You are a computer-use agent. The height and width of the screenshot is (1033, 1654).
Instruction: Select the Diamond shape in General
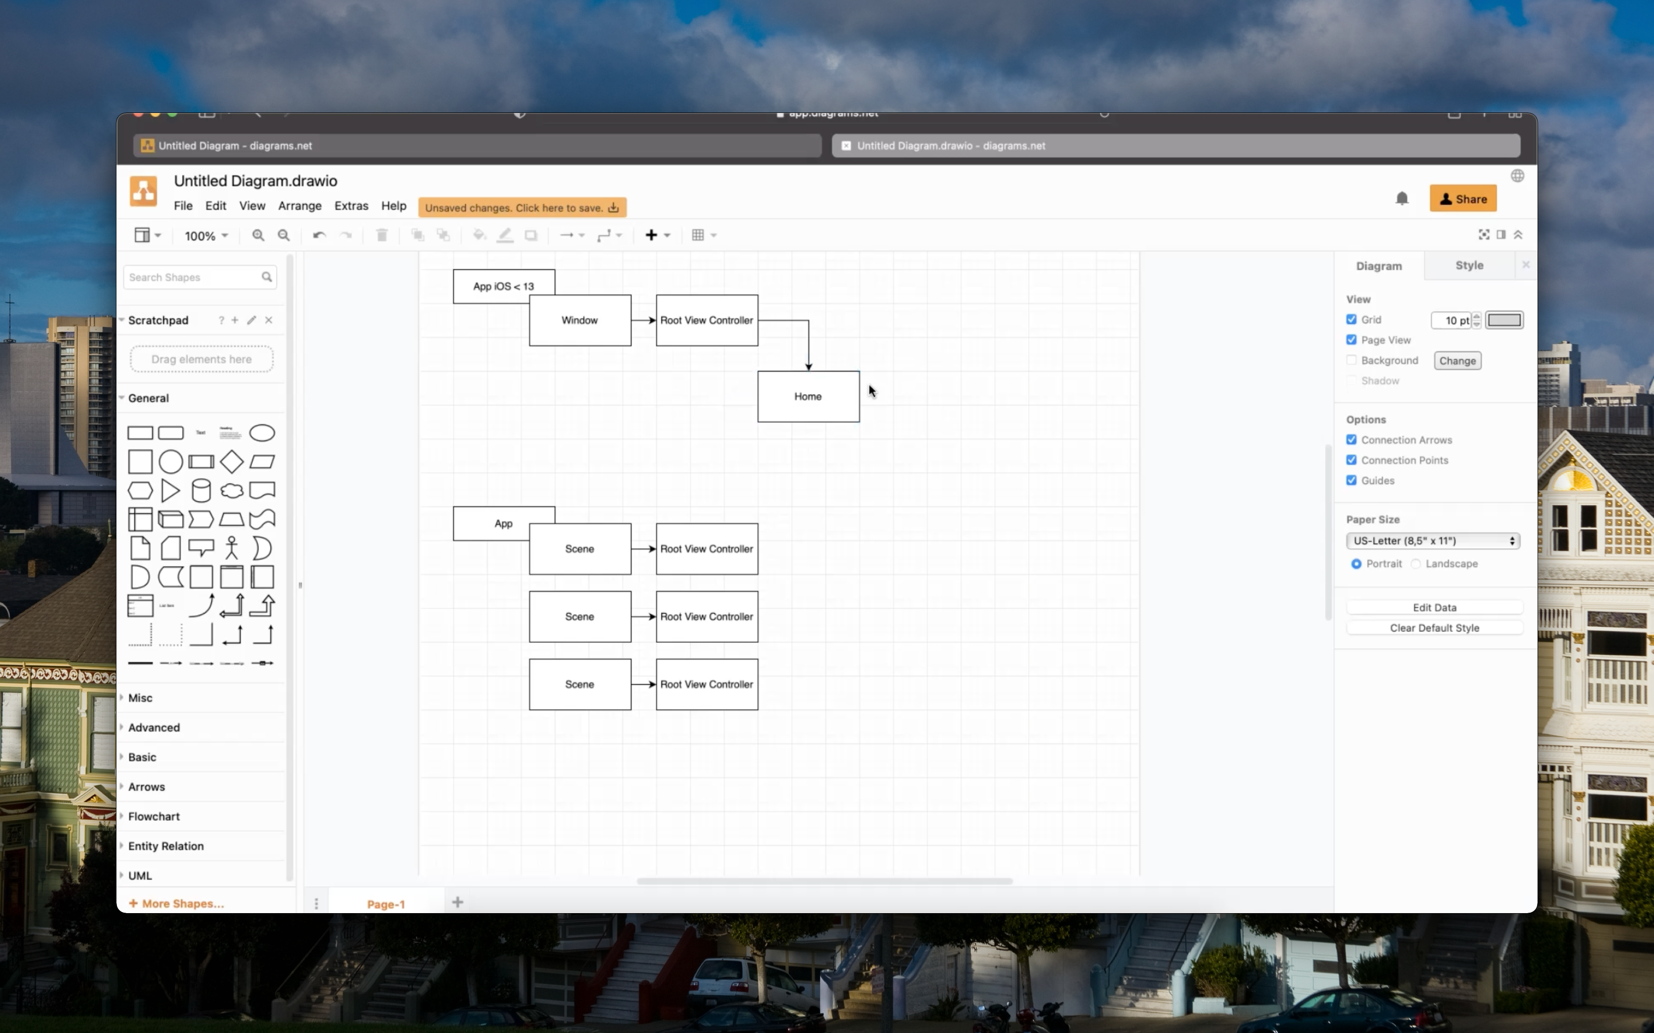231,462
